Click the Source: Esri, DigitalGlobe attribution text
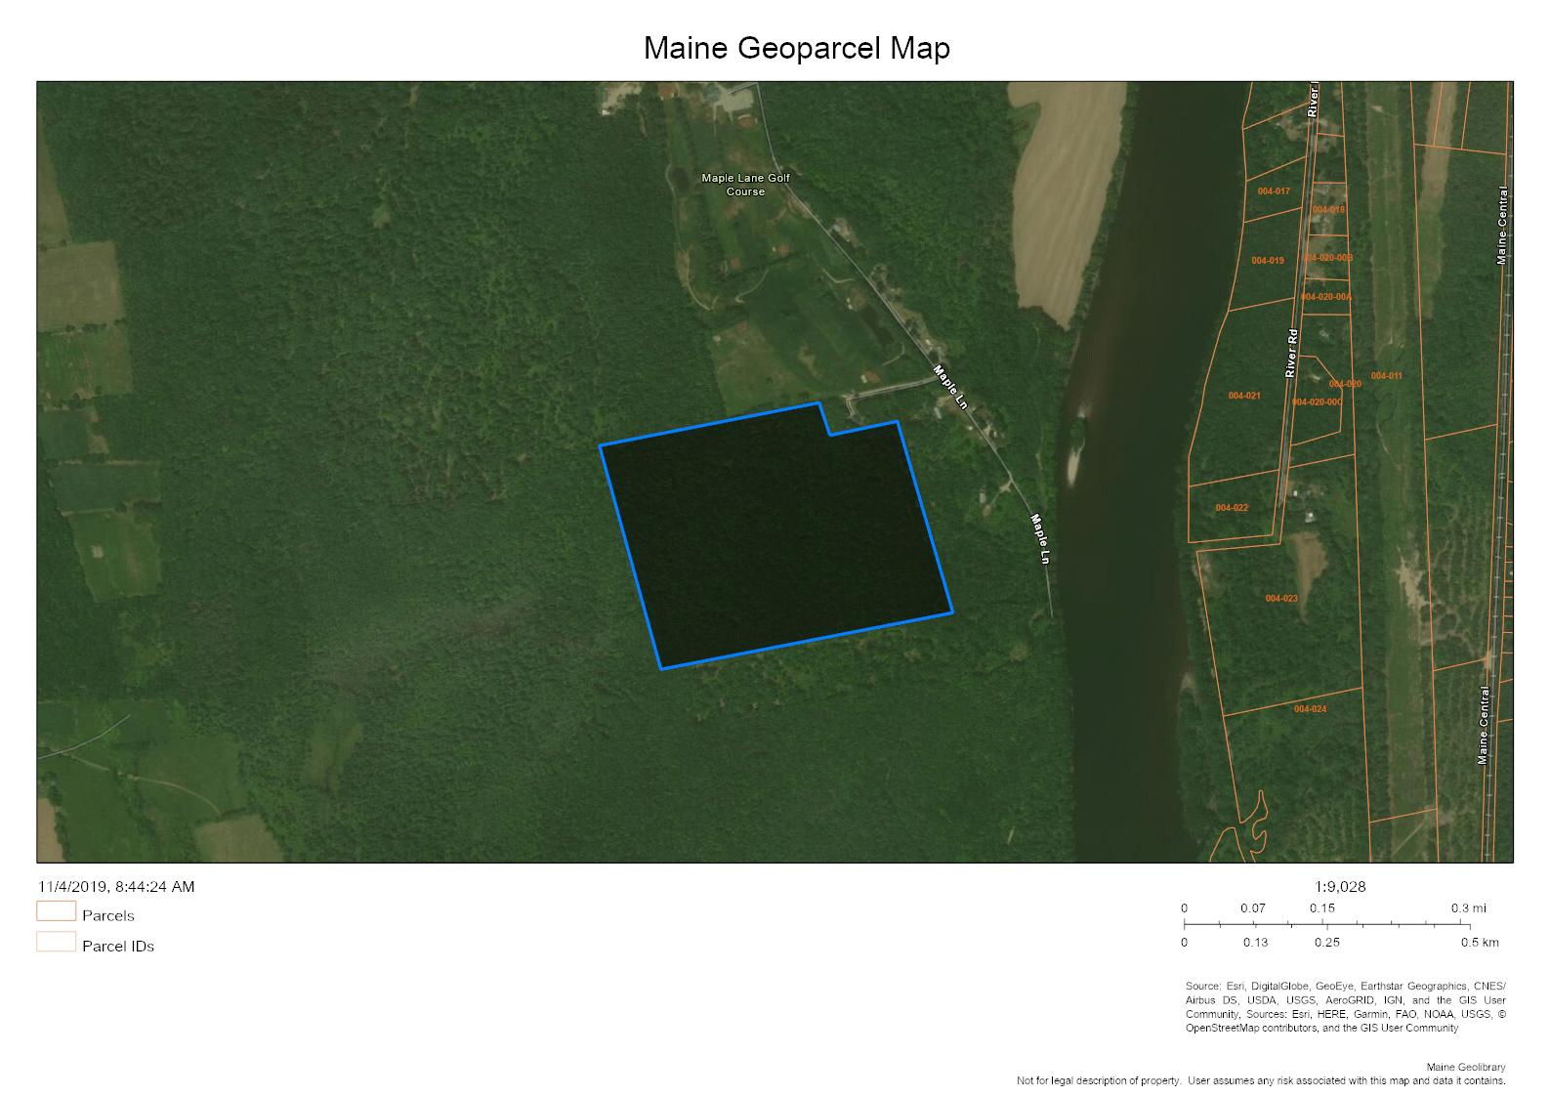This screenshot has width=1550, height=1097. coord(1346,1007)
